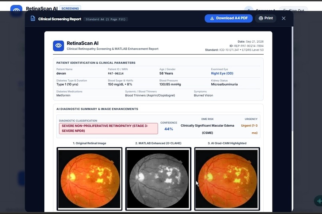Click the Download A4 PDF button

tap(229, 18)
